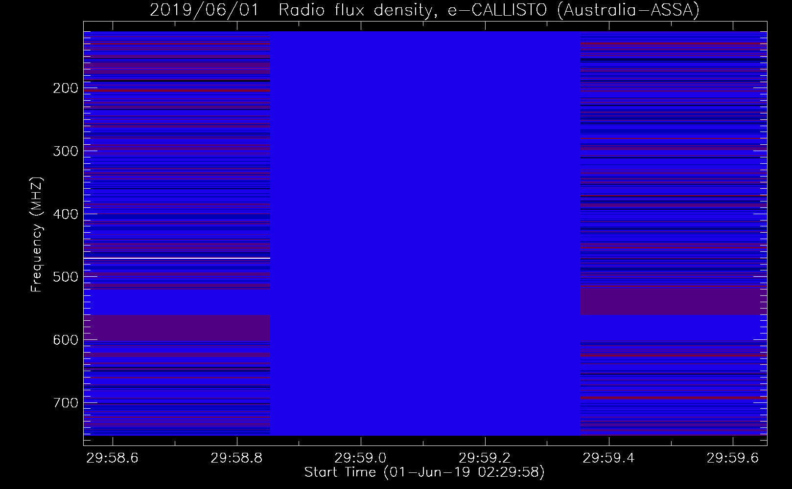This screenshot has width=792, height=489.
Task: Click the plot title '2019/06/01 Radio flux density, e-CALLISTO (Australia-ASSA)'
Action: tap(424, 10)
